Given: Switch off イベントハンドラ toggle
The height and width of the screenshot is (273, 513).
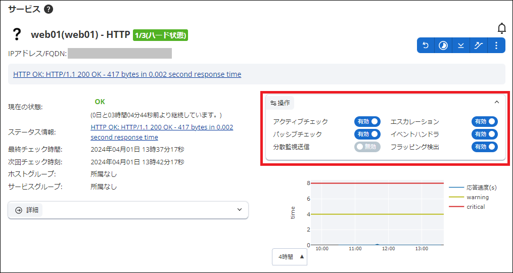Looking at the screenshot, I should tap(484, 134).
